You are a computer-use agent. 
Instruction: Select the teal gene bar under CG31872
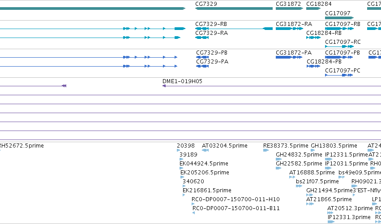click(289, 8)
